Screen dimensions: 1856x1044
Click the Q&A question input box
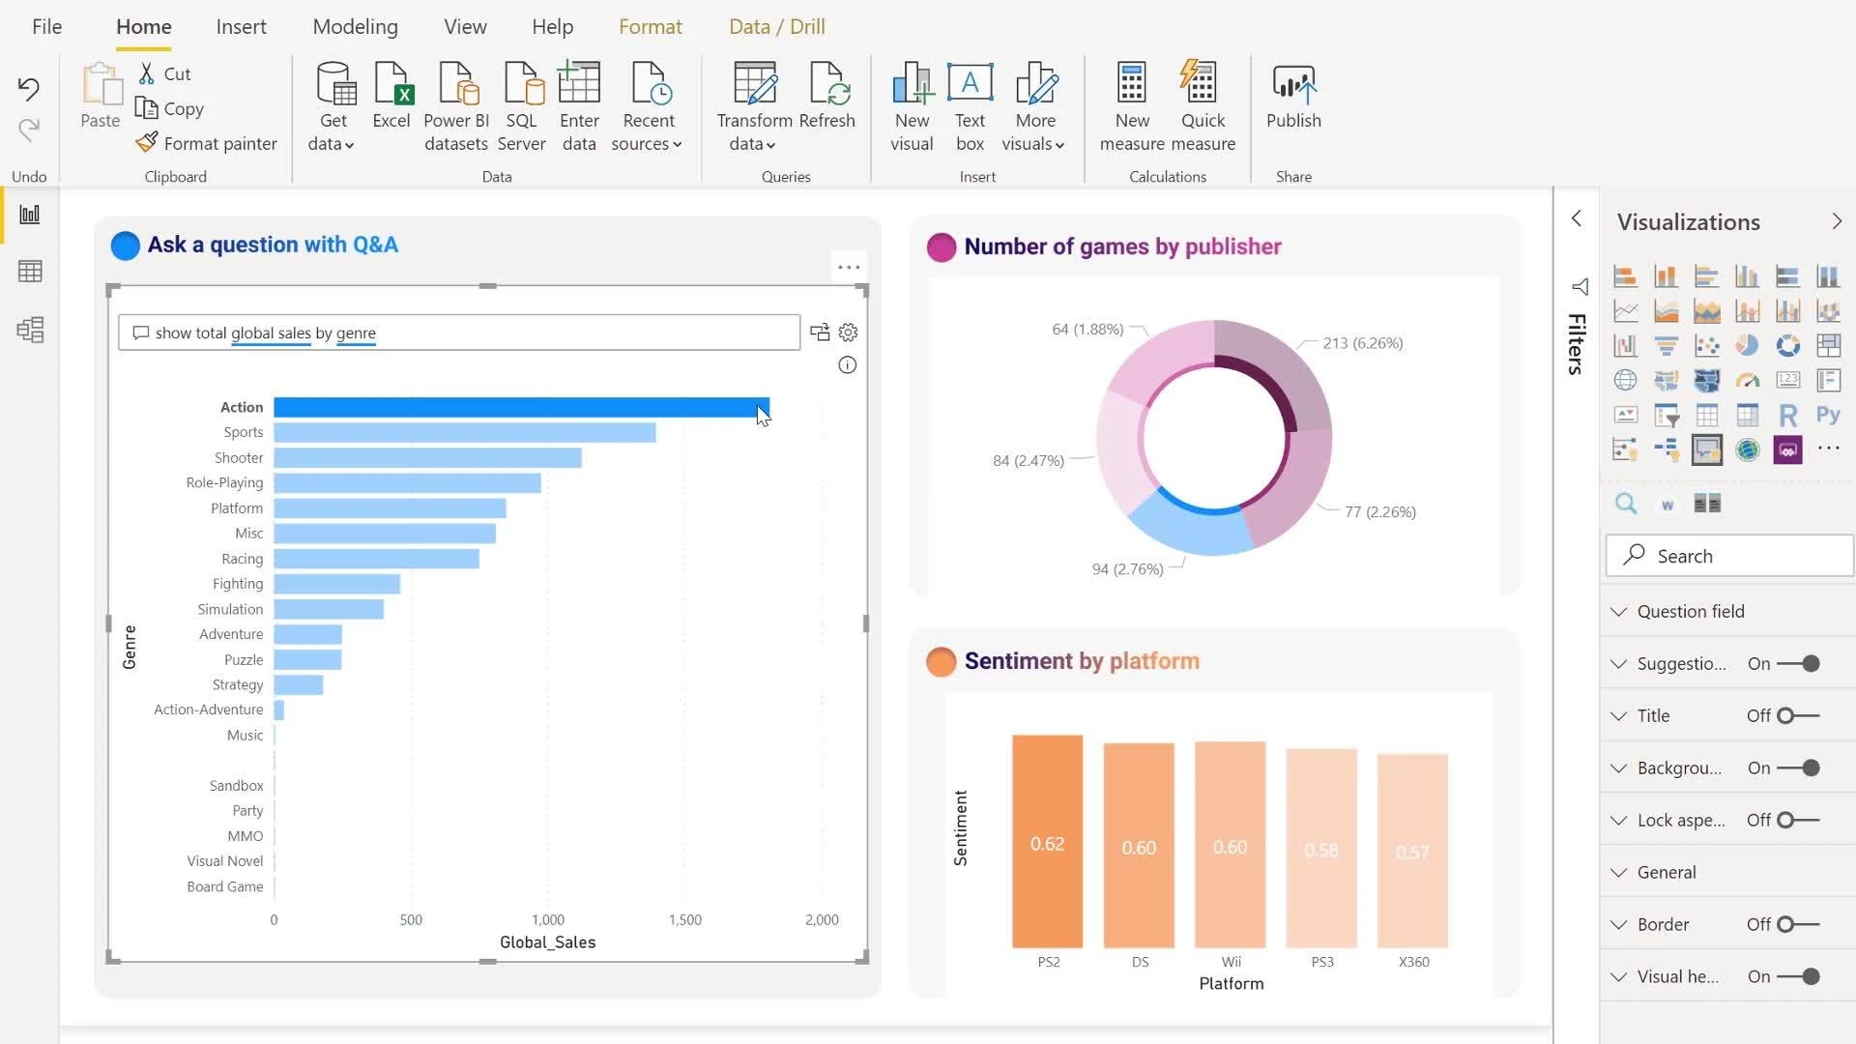tap(459, 333)
